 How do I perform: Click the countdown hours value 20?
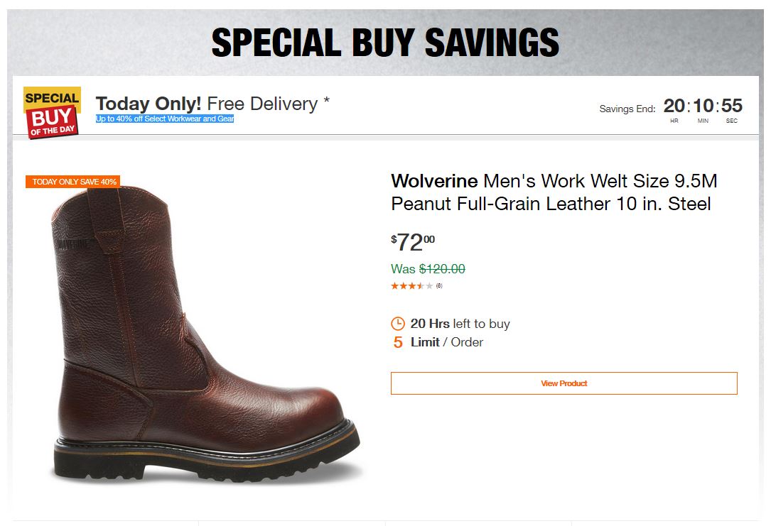(674, 106)
